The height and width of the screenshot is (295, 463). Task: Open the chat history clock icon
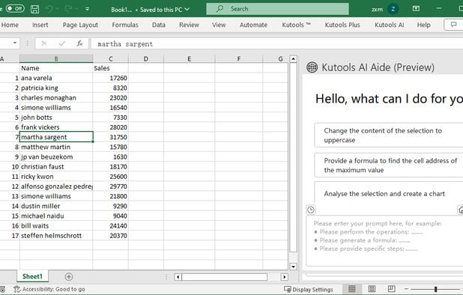(x=311, y=210)
